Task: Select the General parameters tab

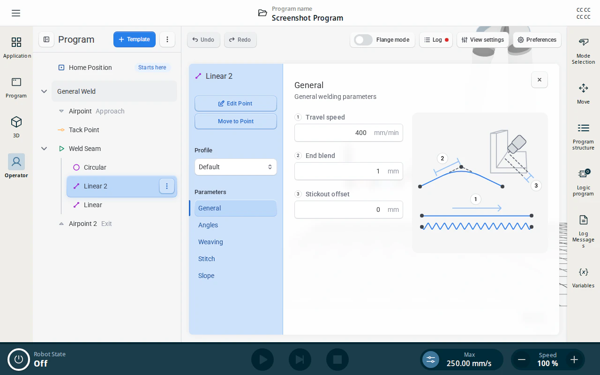Action: tap(236, 208)
